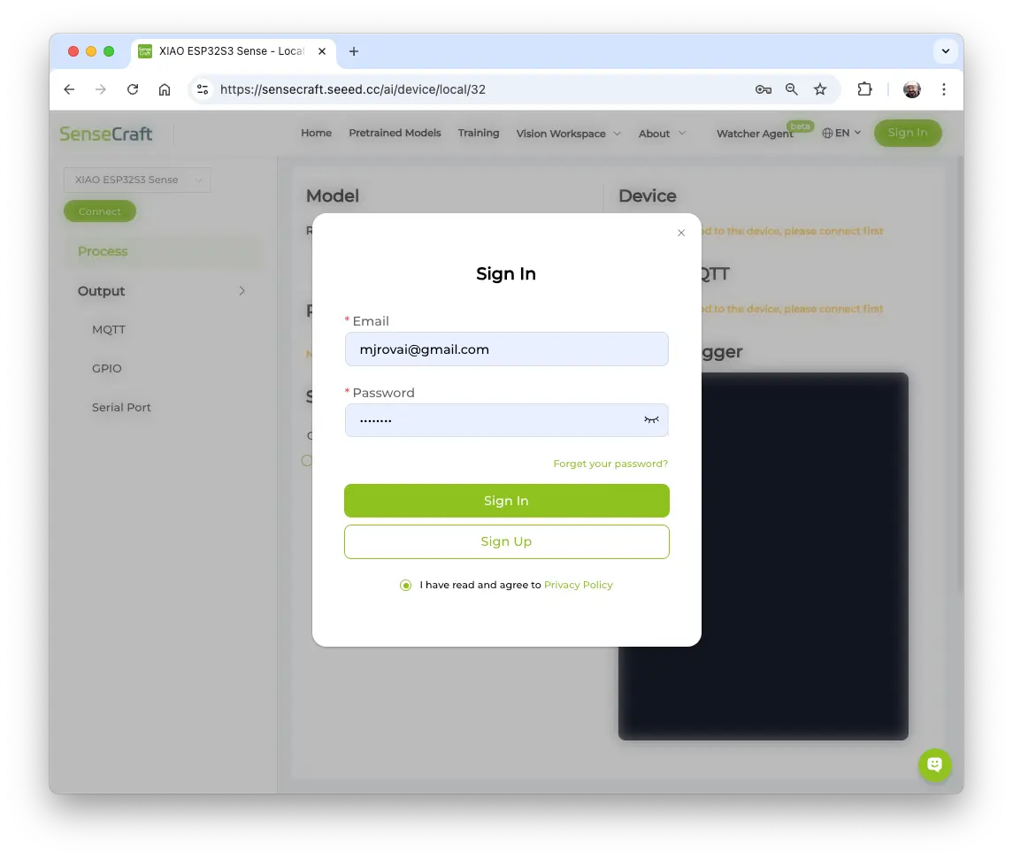
Task: Open the EN language selector
Action: point(841,133)
